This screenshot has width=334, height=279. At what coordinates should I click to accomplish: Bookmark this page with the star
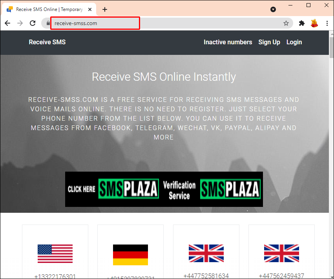click(286, 23)
